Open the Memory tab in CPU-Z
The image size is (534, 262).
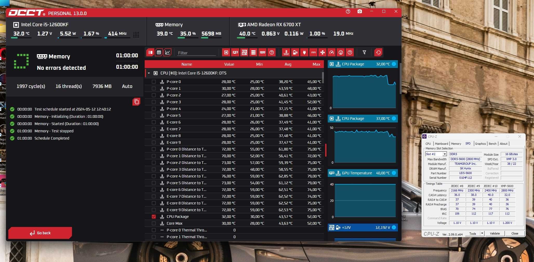[456, 144]
